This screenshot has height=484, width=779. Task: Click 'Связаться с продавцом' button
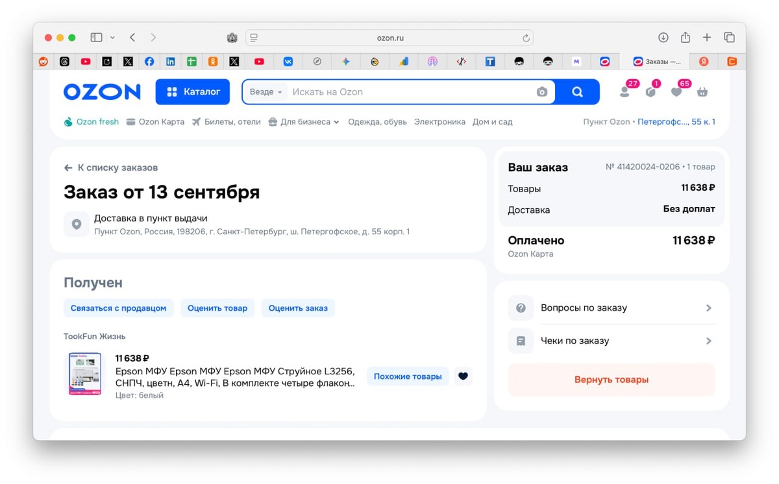[x=118, y=308]
